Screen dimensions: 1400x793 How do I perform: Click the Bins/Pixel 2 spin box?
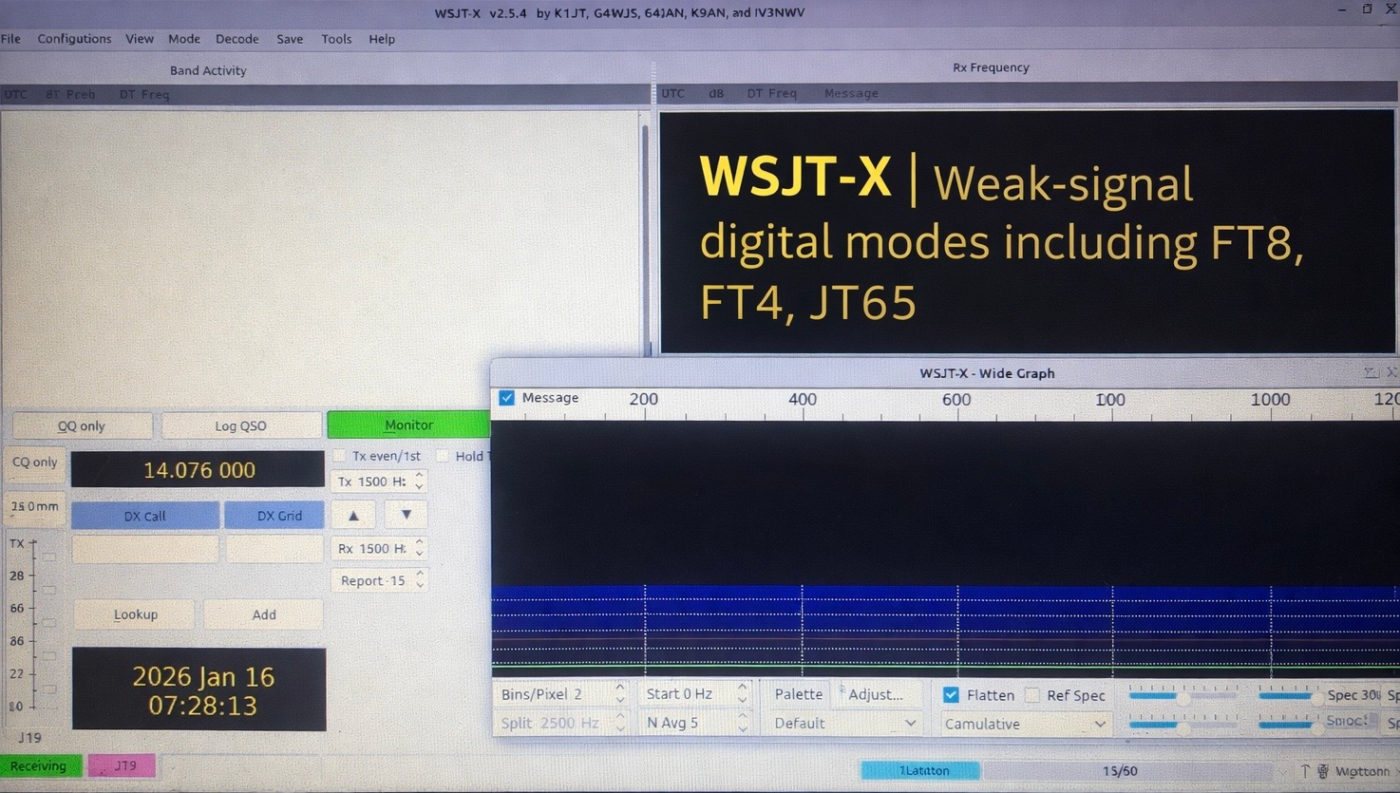561,694
